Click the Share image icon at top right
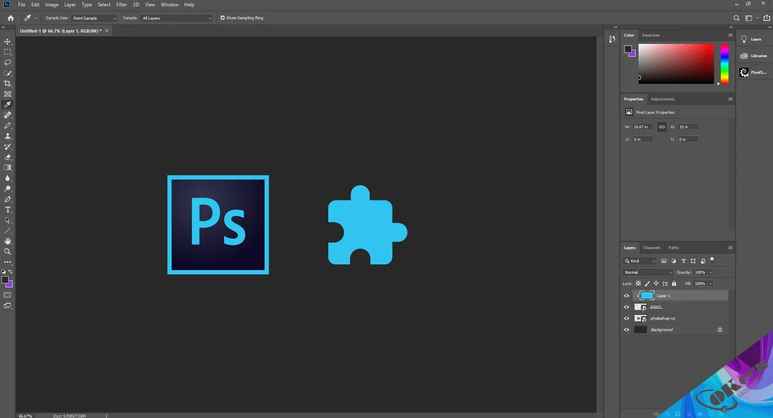The width and height of the screenshot is (773, 418). pos(767,18)
